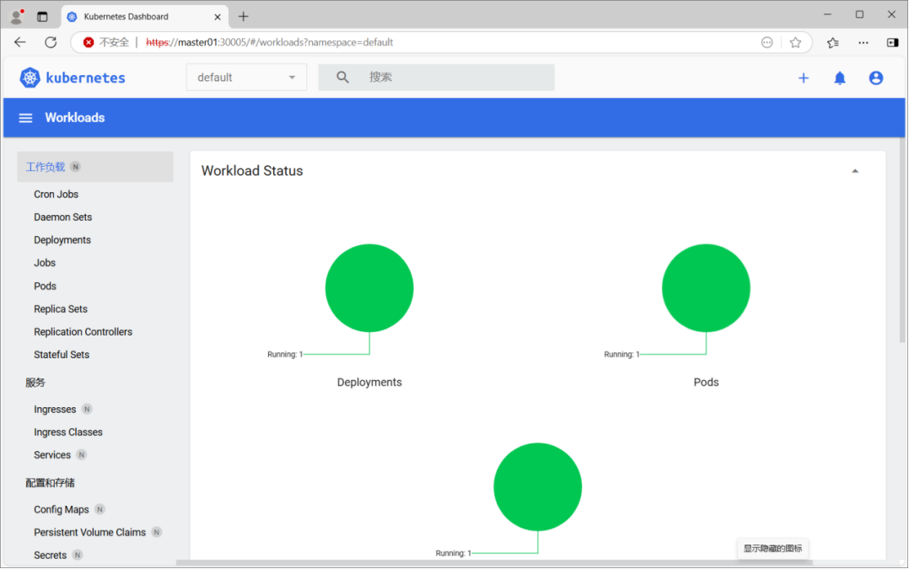
Task: Open the default namespace dropdown
Action: (x=246, y=78)
